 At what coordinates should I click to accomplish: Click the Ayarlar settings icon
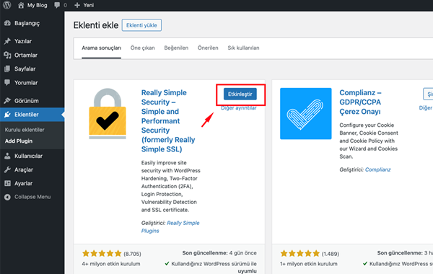tap(7, 183)
